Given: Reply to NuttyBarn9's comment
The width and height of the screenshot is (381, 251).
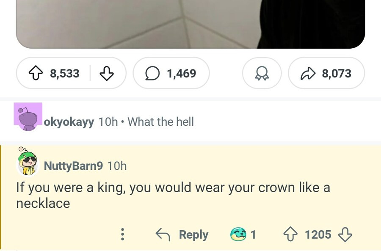Looking at the screenshot, I should point(182,234).
